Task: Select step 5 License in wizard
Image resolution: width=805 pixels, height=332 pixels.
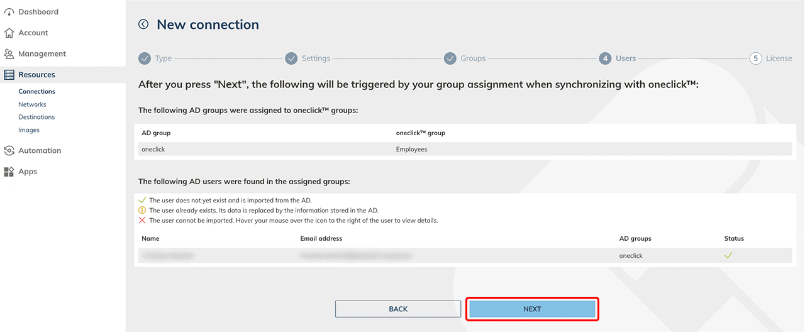Action: (x=756, y=58)
